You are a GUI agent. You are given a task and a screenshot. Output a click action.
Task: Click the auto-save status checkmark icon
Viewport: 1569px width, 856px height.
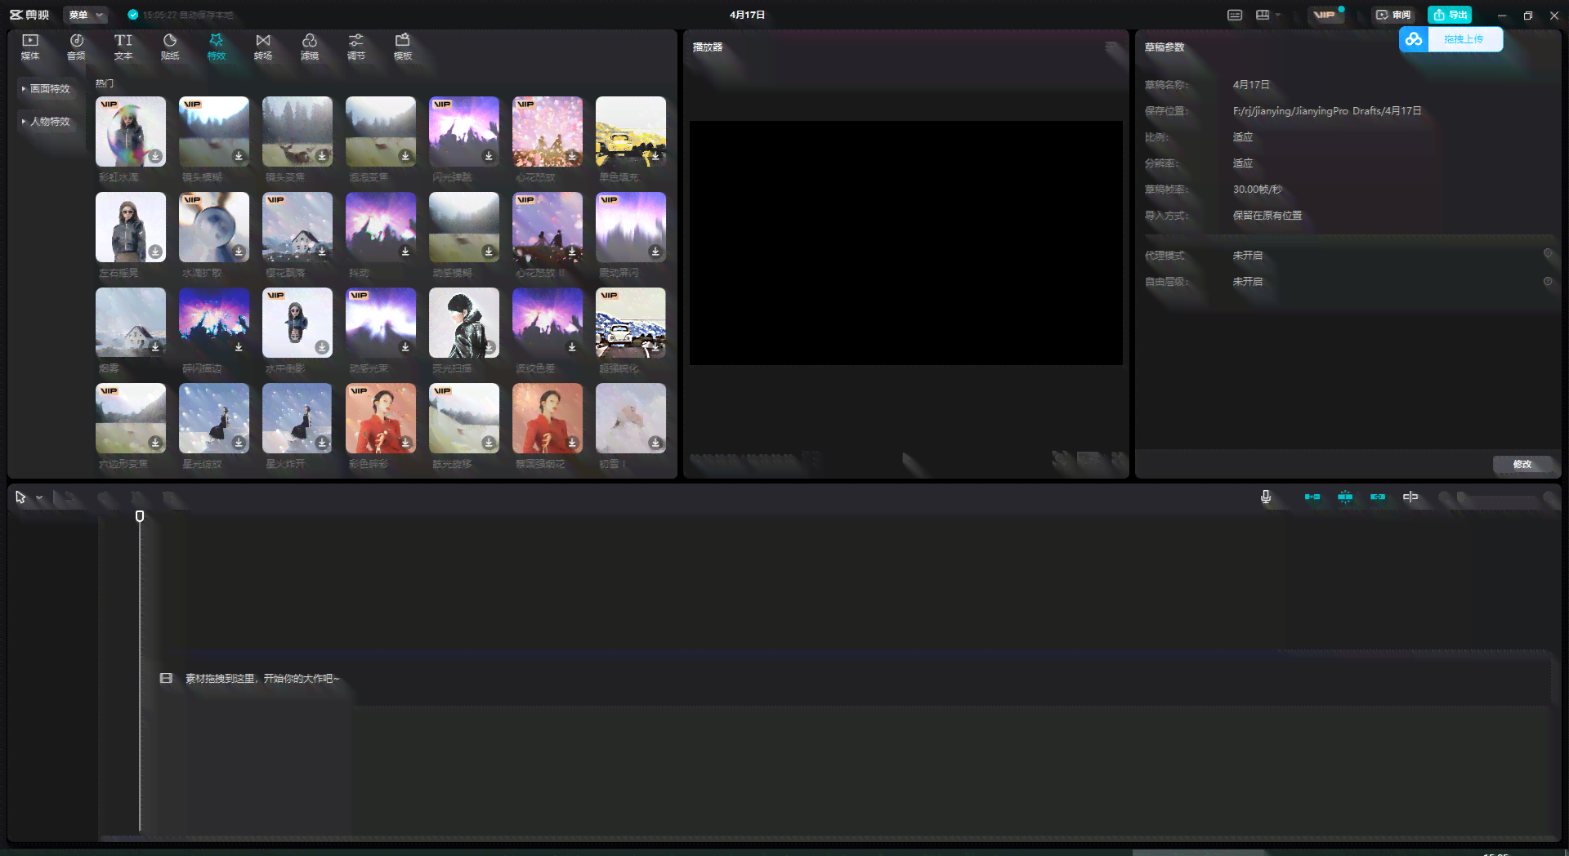[133, 15]
